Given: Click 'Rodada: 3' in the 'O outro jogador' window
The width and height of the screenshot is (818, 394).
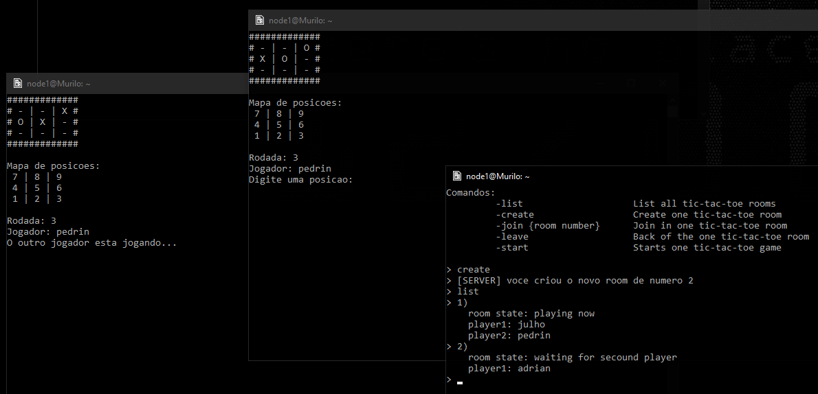Looking at the screenshot, I should [31, 221].
